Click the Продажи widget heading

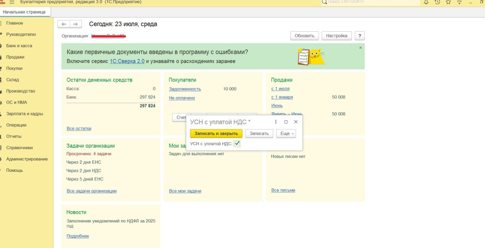click(282, 80)
